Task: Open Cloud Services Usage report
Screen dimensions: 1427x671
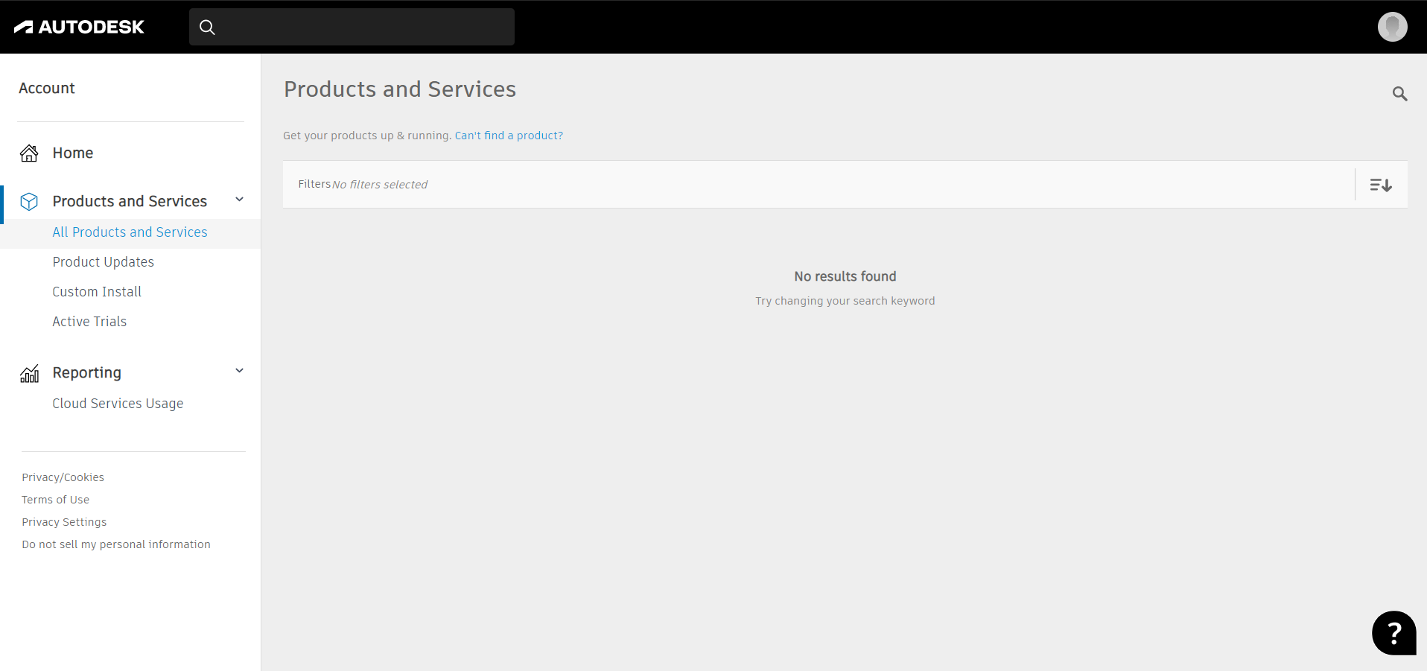Action: (x=118, y=404)
